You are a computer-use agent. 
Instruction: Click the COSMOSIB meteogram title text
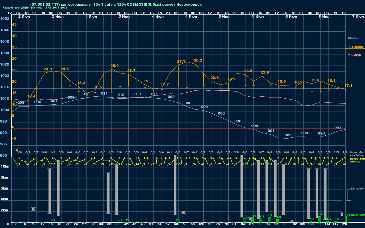click(115, 4)
